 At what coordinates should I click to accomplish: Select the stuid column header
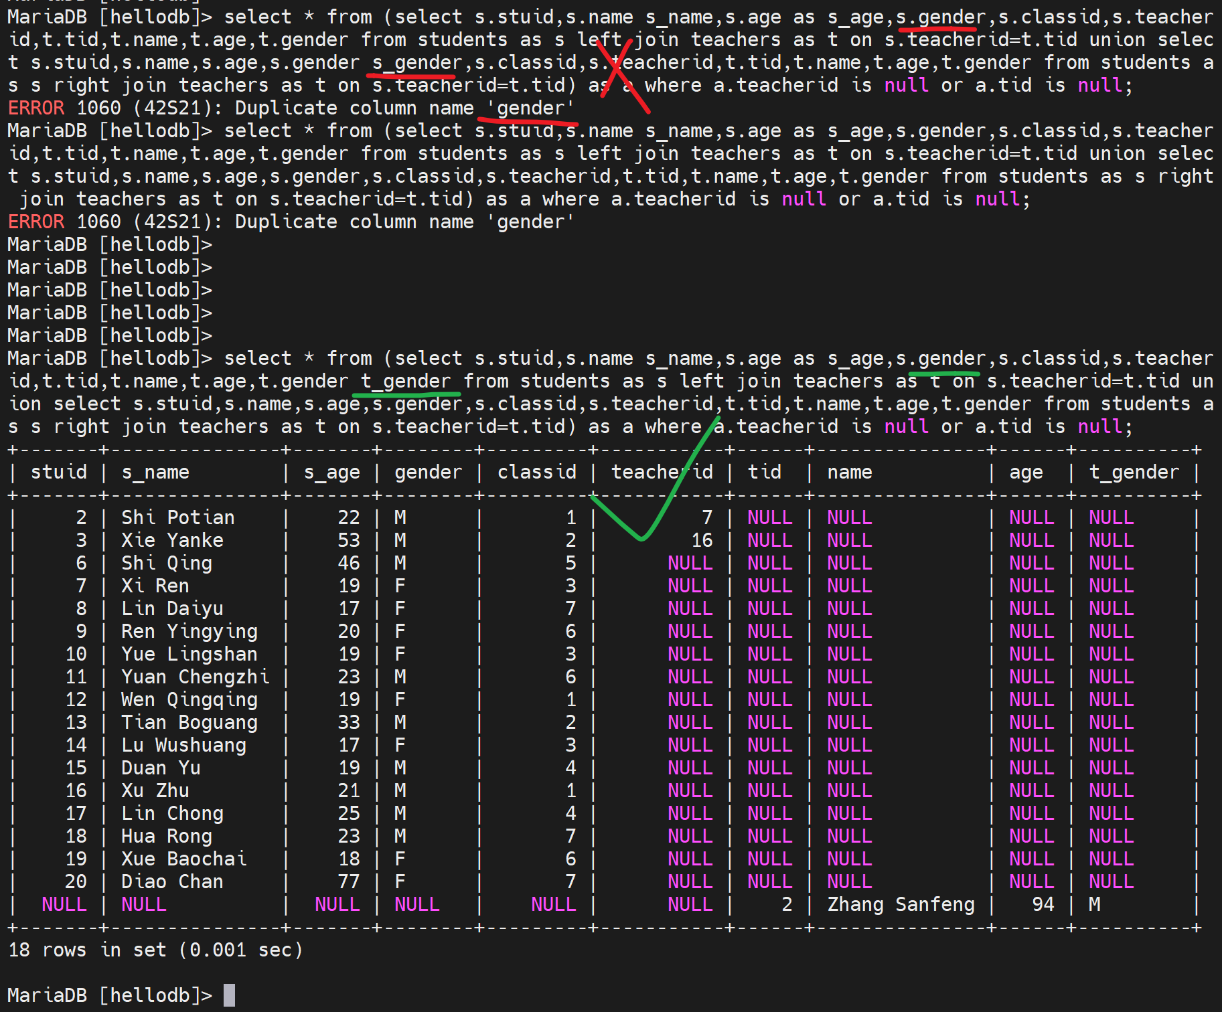coord(59,472)
